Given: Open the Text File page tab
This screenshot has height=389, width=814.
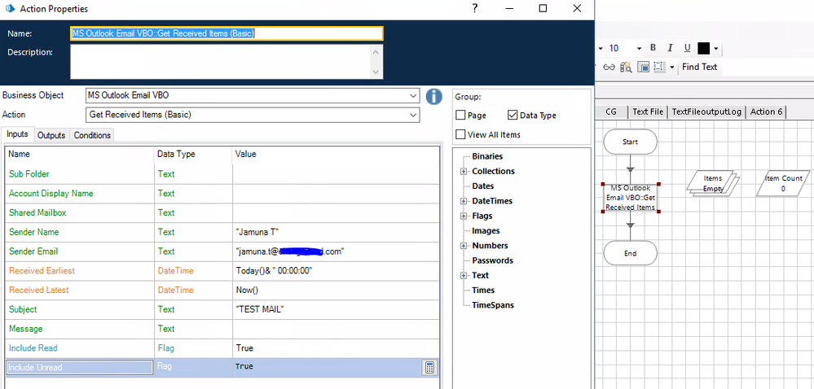Looking at the screenshot, I should [648, 111].
